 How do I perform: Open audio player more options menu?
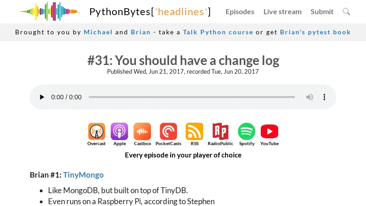pyautogui.click(x=324, y=97)
